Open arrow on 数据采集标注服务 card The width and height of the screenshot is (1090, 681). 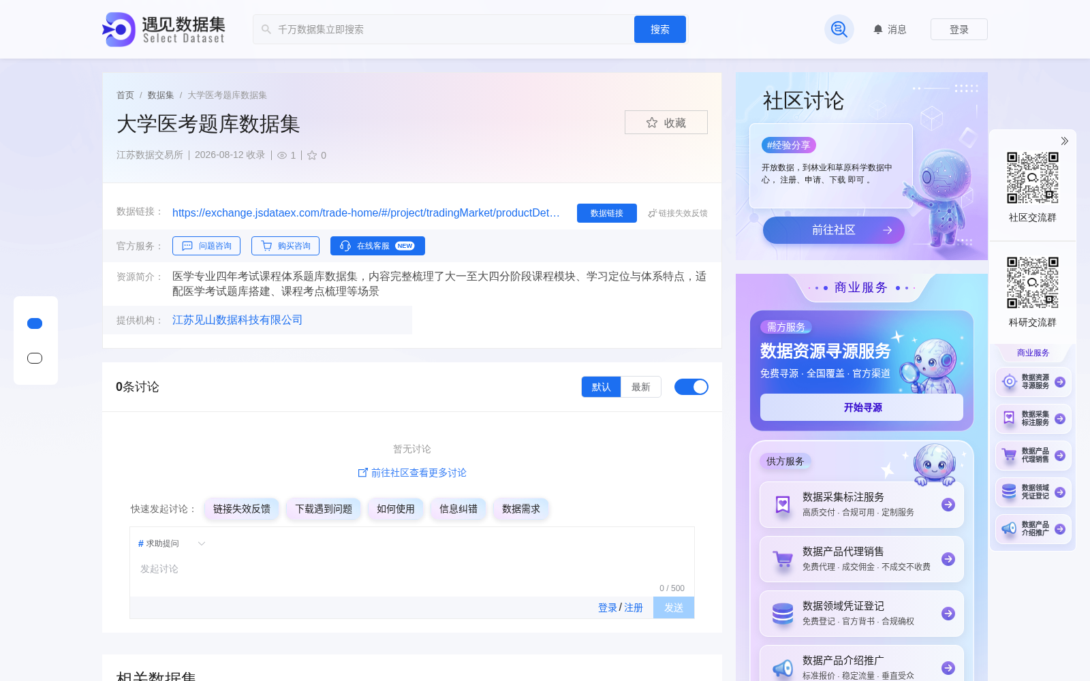coord(948,505)
